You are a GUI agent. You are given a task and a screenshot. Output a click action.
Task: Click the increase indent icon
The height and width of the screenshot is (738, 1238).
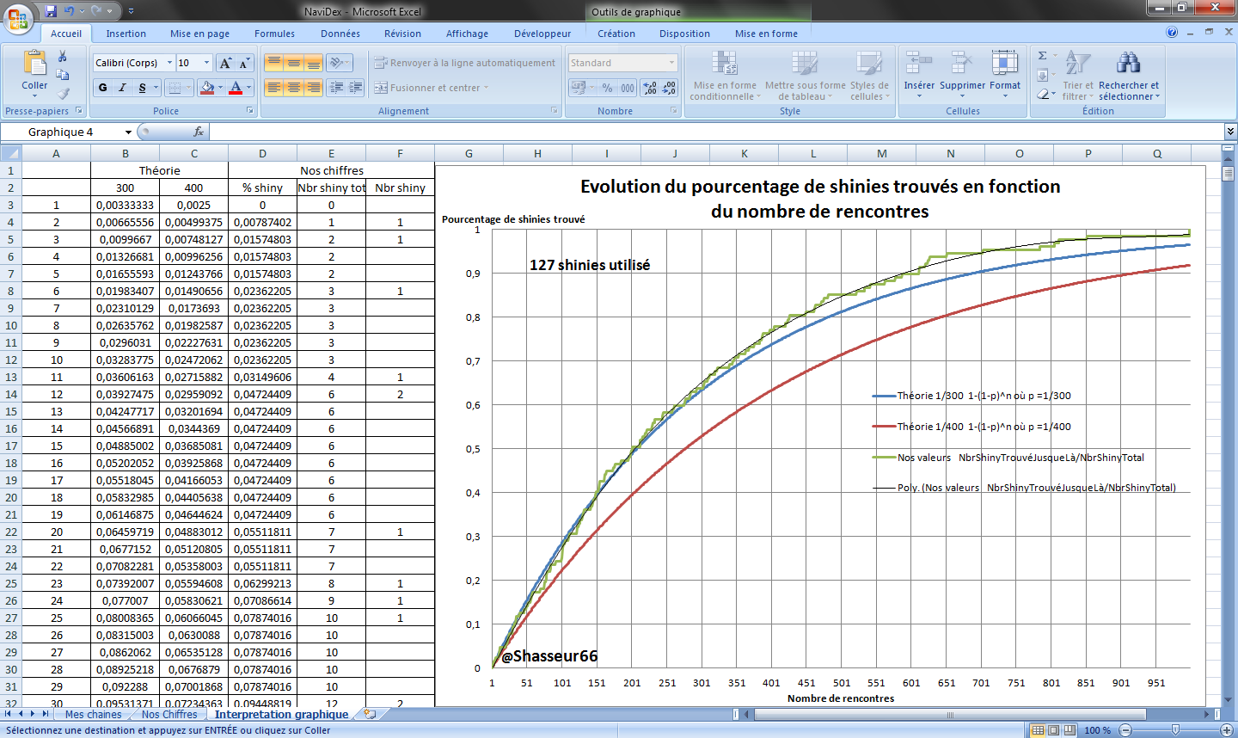[x=356, y=88]
